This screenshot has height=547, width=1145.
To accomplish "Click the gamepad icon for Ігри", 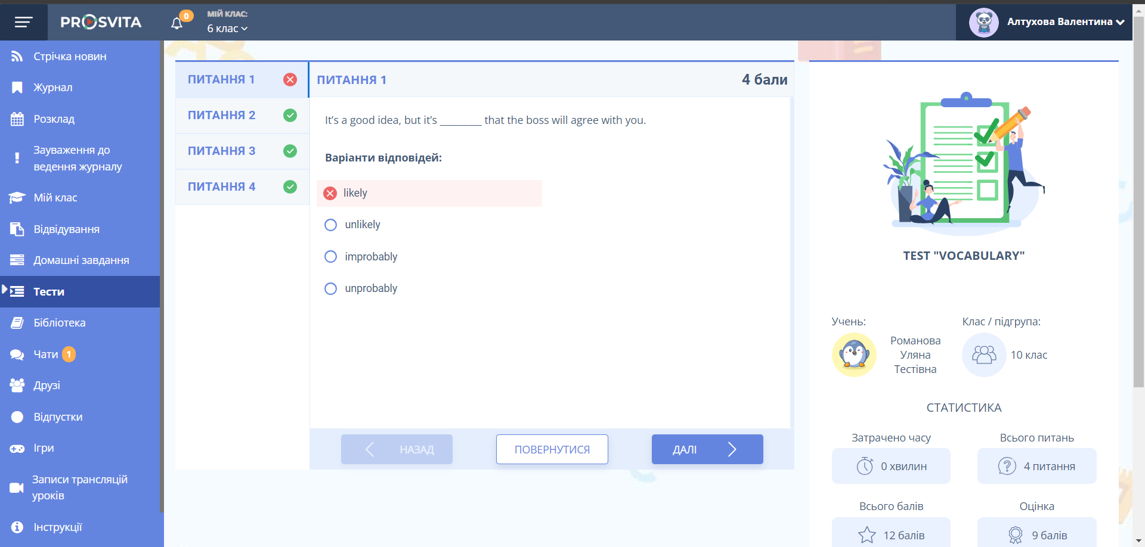I will tap(17, 448).
